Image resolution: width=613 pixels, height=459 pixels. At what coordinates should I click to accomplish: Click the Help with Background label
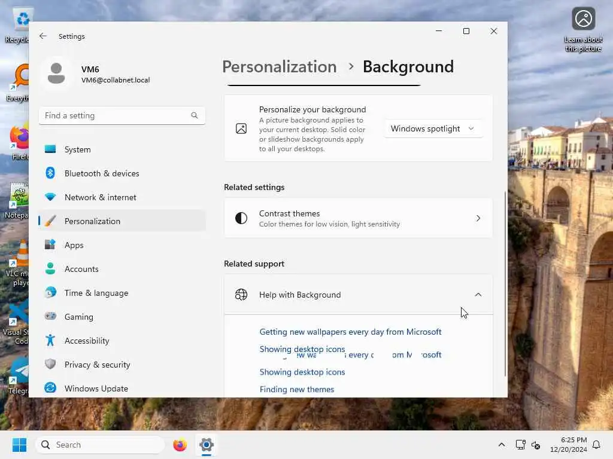[300, 295]
